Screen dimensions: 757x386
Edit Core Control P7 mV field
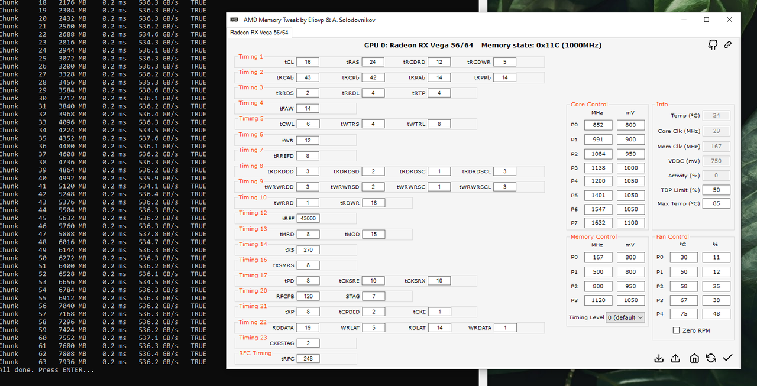coord(630,223)
